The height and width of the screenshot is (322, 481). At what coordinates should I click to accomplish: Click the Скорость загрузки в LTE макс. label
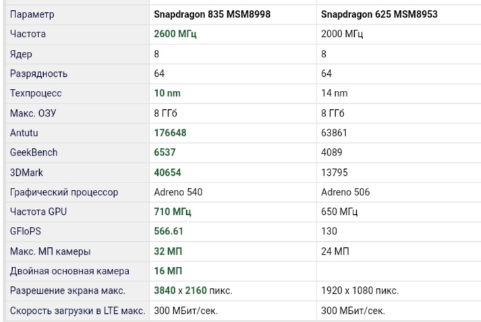78,311
